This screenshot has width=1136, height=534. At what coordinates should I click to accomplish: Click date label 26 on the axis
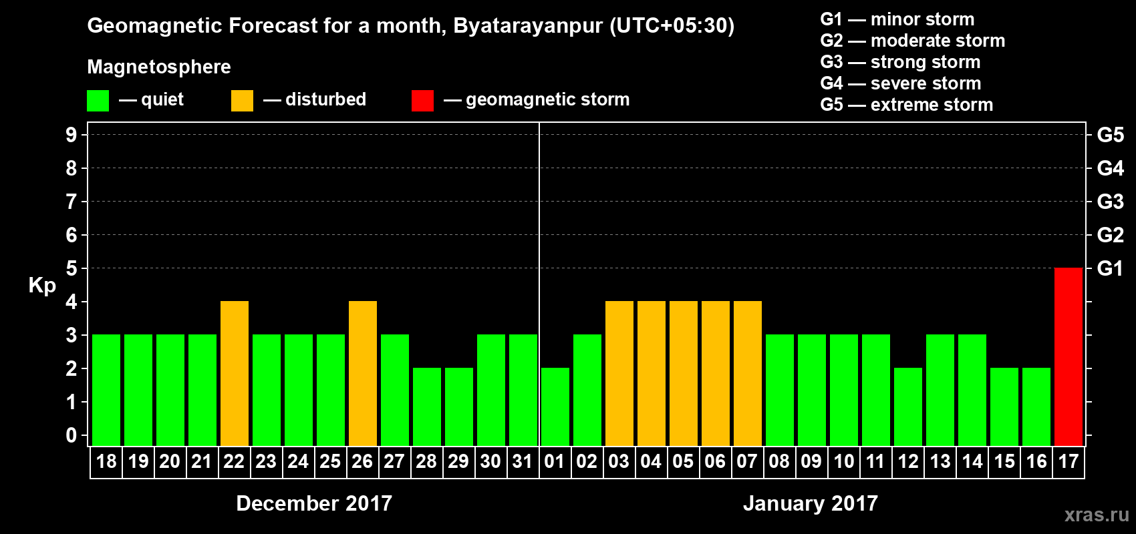[x=362, y=462]
